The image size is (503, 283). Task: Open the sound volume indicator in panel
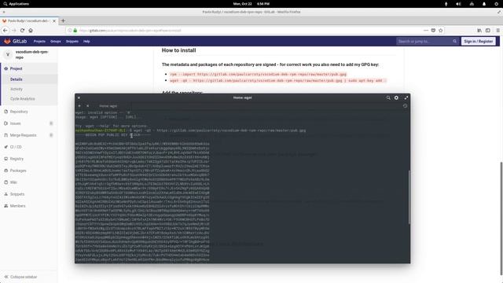(458, 4)
